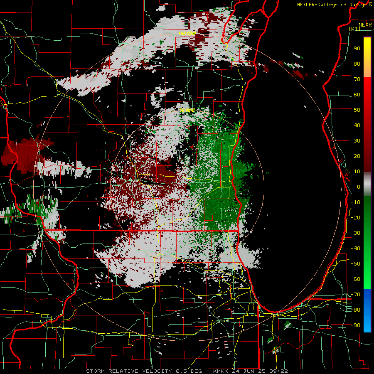The height and width of the screenshot is (374, 374).
Task: Click the KMKX radar site identifier
Action: tap(220, 371)
